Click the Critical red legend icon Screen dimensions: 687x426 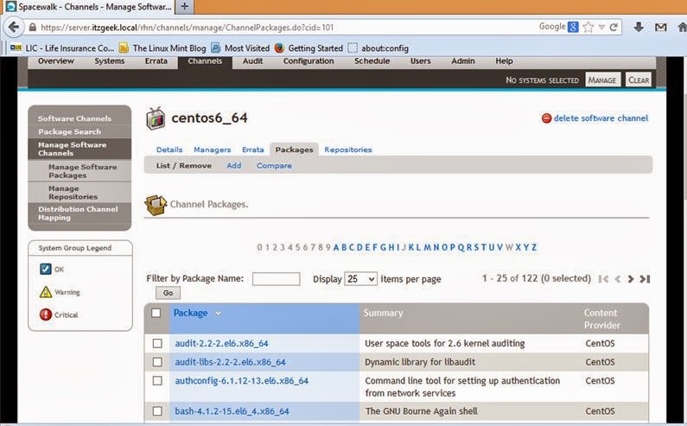pos(46,315)
